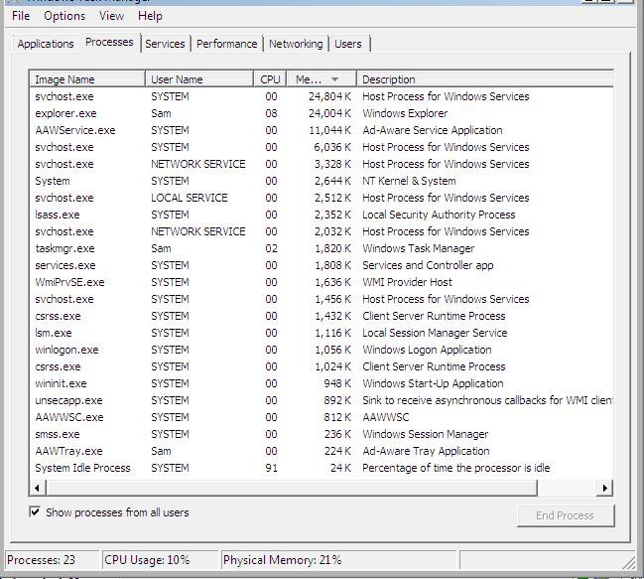
Task: Select the lsass.exe process
Action: pyautogui.click(x=322, y=215)
